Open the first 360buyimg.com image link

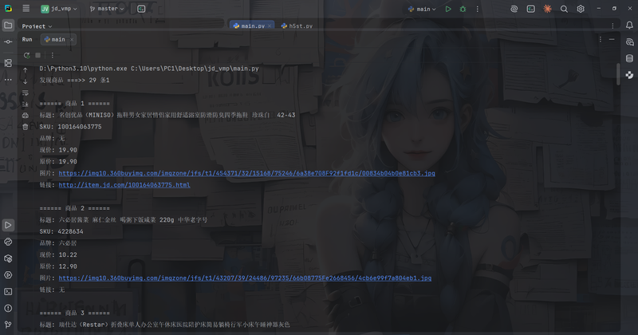tap(246, 173)
